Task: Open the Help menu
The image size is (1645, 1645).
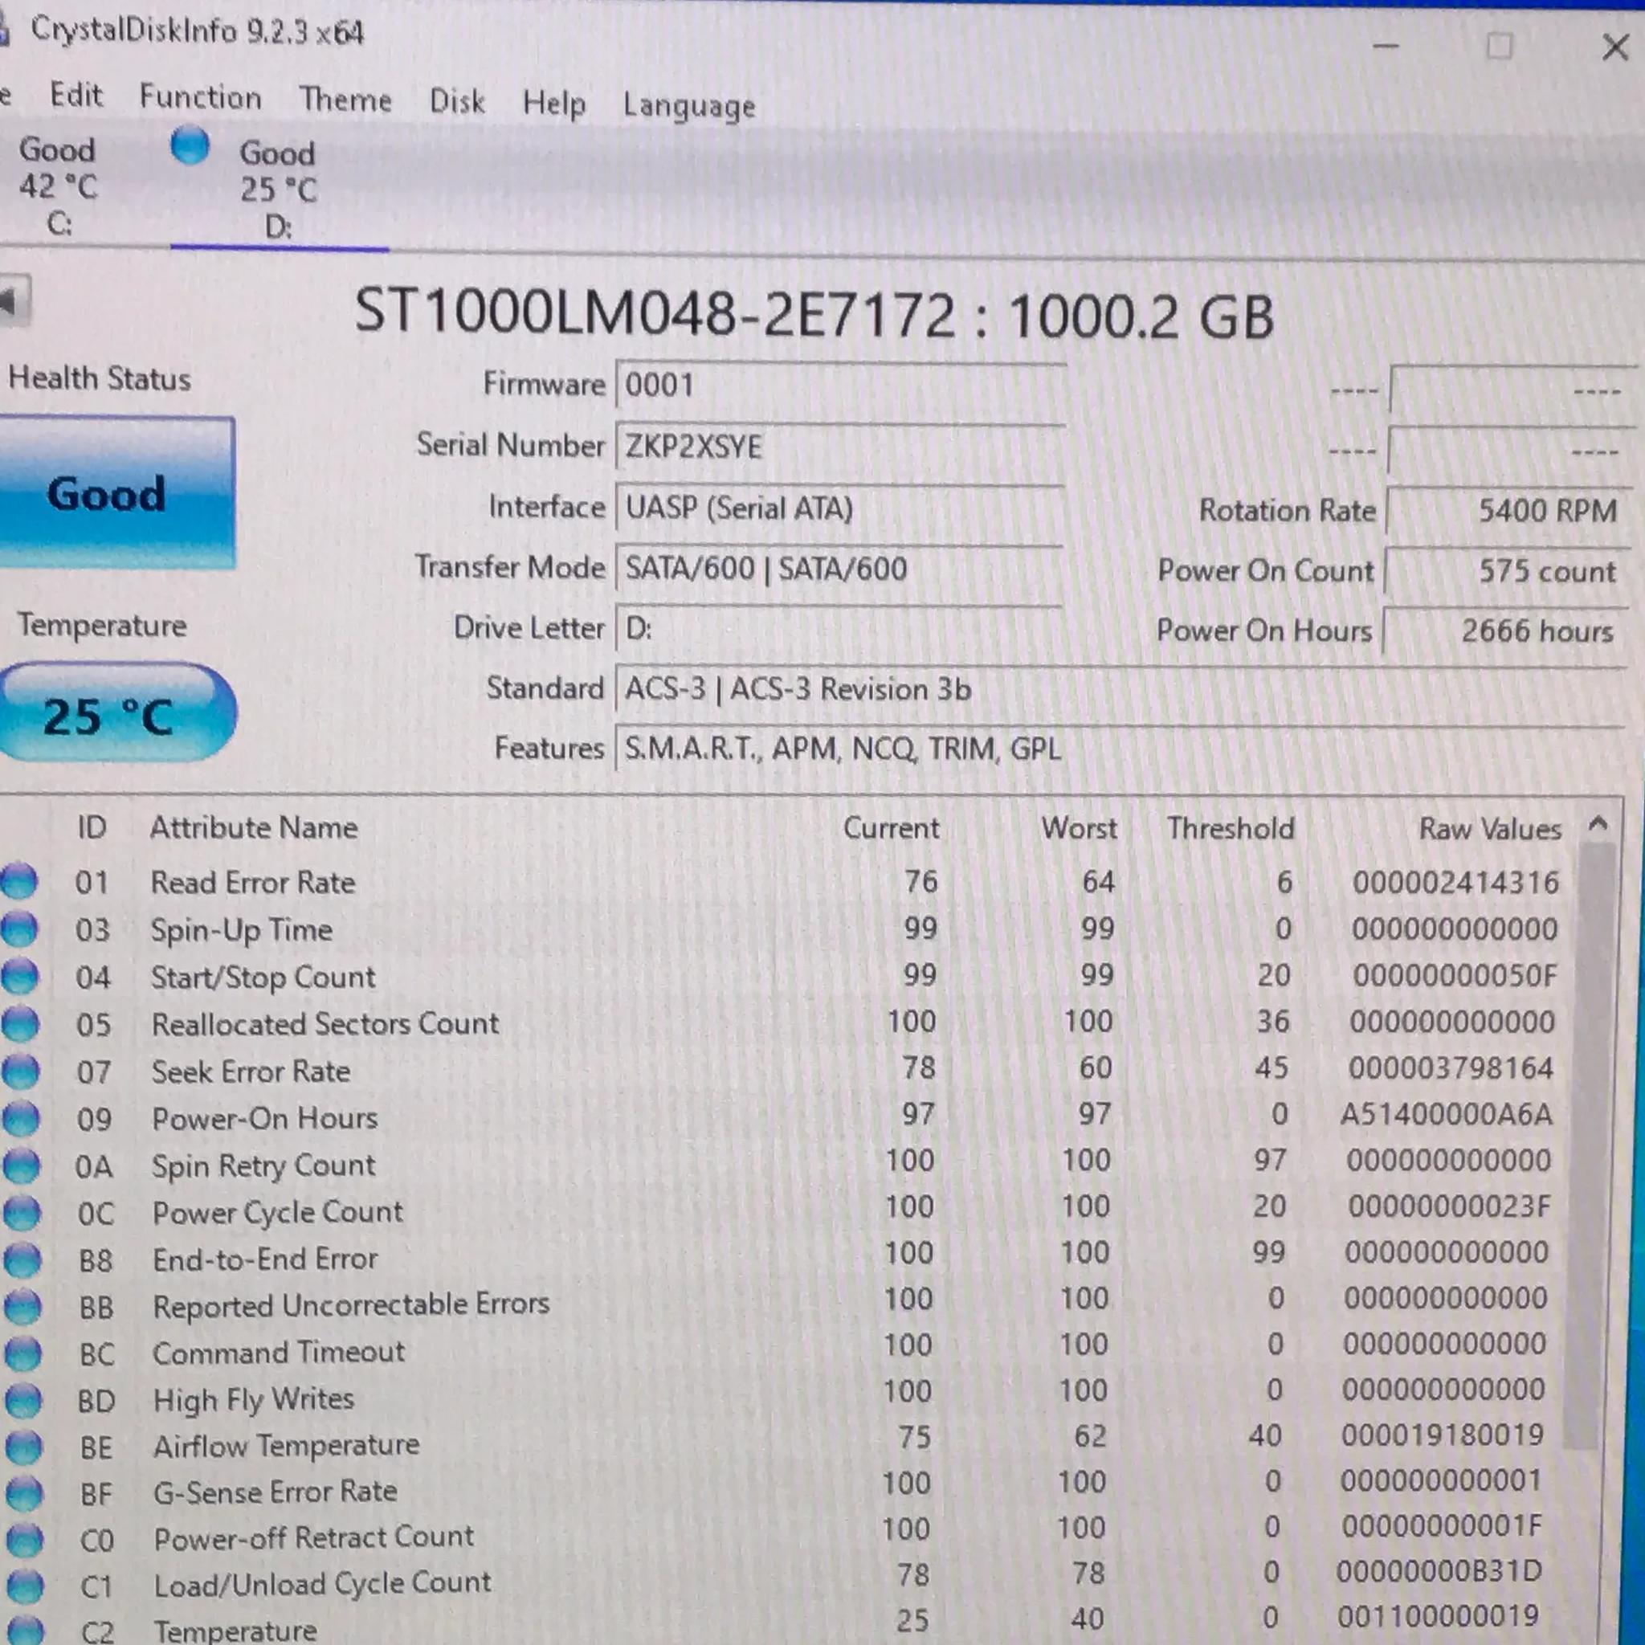Action: coord(554,104)
